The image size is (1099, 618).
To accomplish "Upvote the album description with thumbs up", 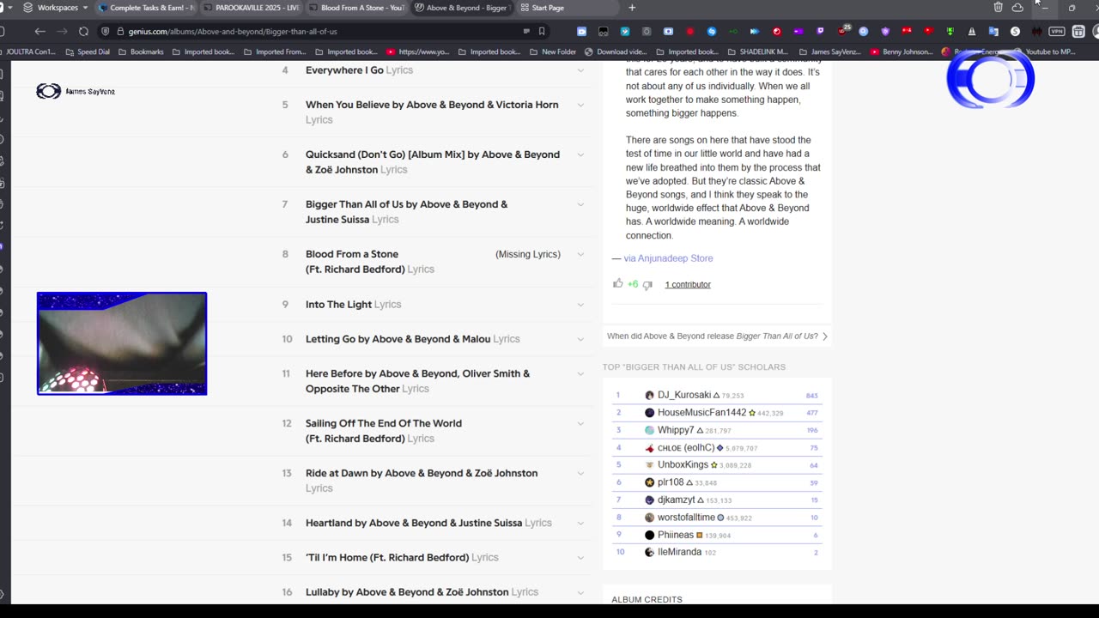I will 617,283.
